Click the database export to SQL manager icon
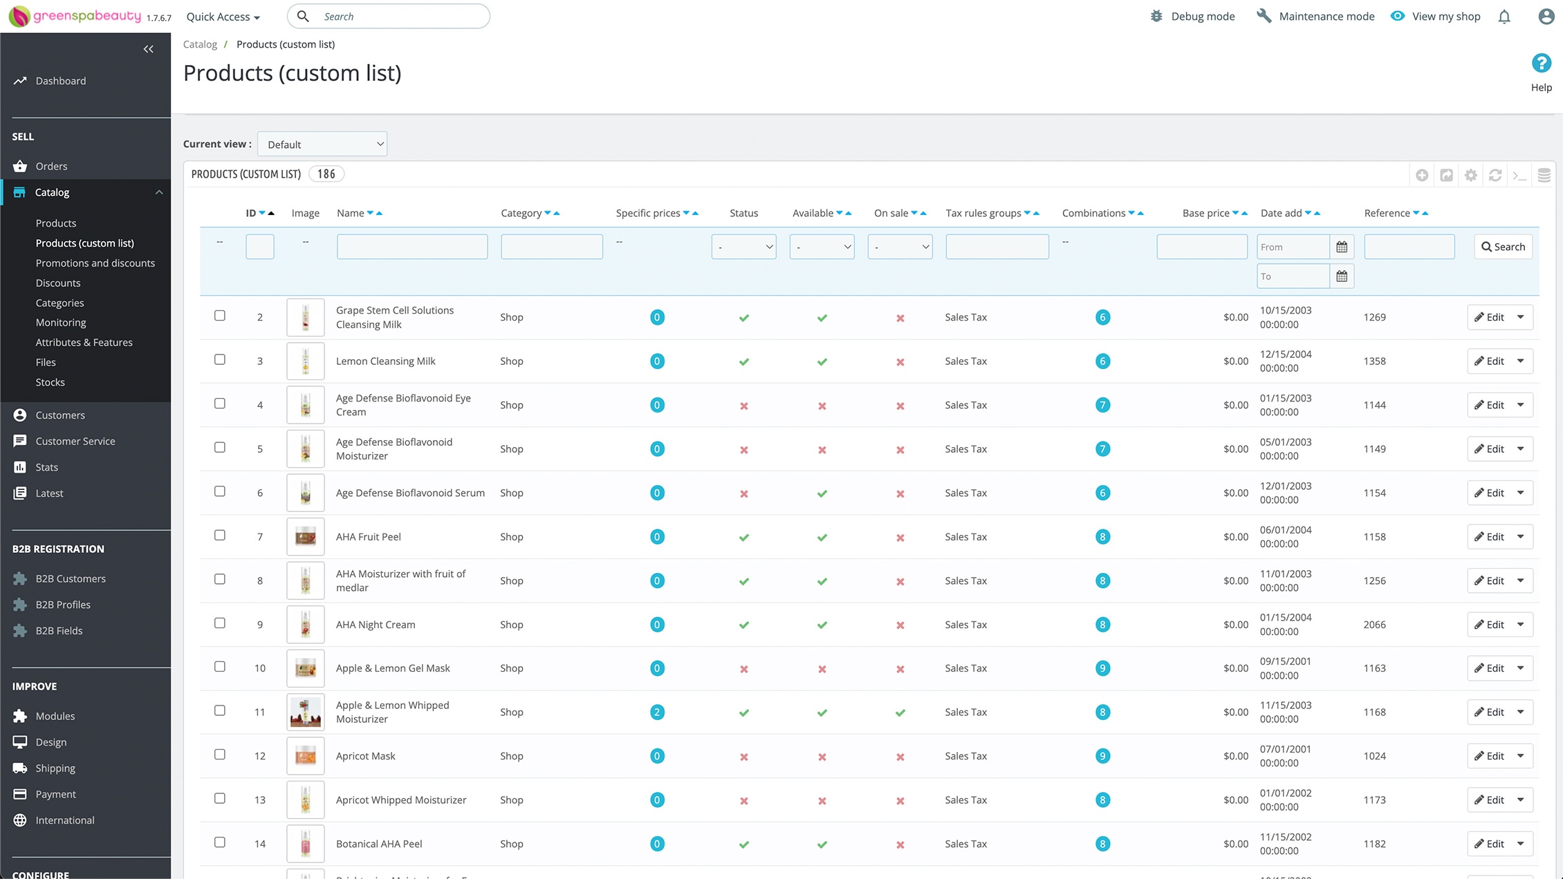 coord(1544,176)
